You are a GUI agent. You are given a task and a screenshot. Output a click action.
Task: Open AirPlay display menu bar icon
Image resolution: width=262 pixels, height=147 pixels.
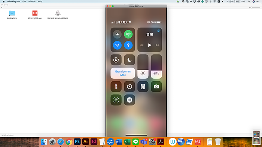pos(206,1)
